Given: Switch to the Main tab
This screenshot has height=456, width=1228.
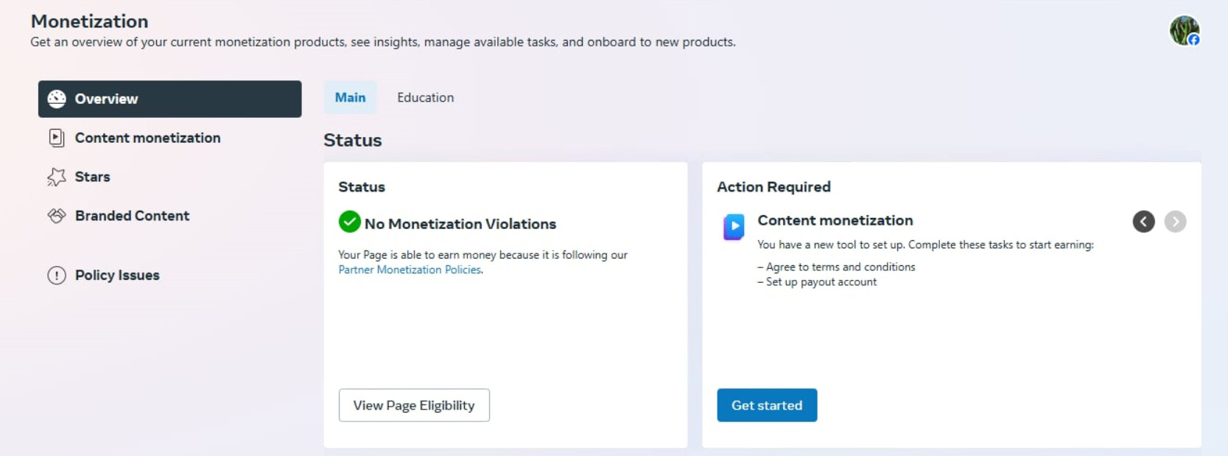Looking at the screenshot, I should [x=350, y=97].
